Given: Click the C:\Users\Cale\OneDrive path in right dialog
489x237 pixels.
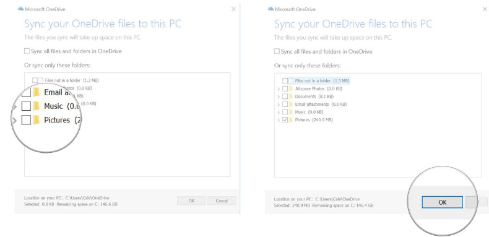Looking at the screenshot, I should click(x=337, y=199).
